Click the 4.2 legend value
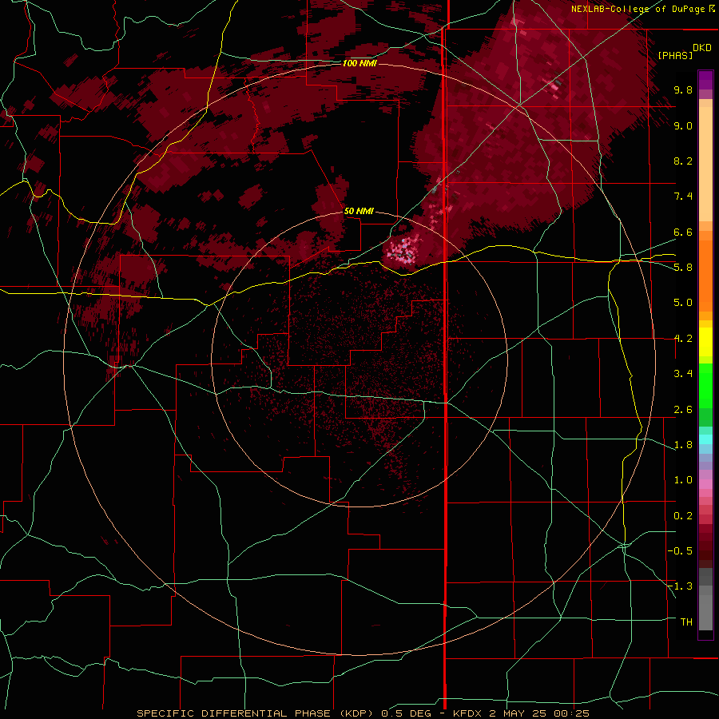719x719 pixels. (683, 339)
